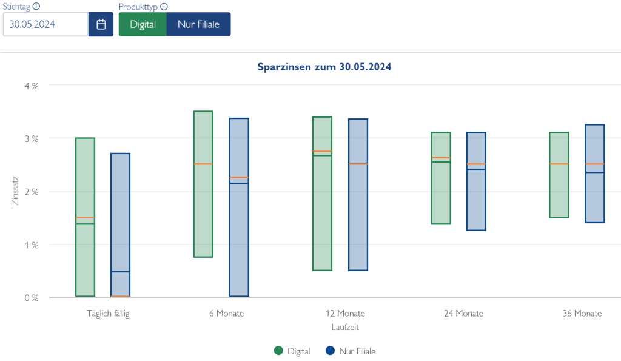Toggle the Digital product type button
This screenshot has width=621, height=361.
(143, 24)
